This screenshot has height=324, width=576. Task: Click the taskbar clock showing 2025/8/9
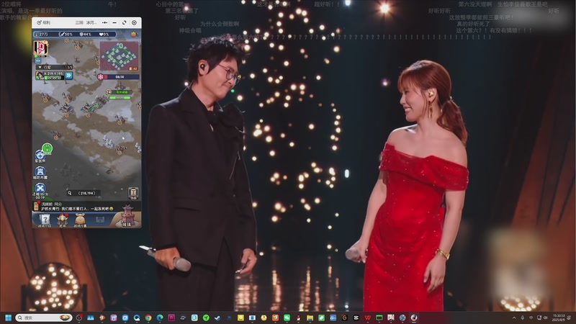point(559,318)
